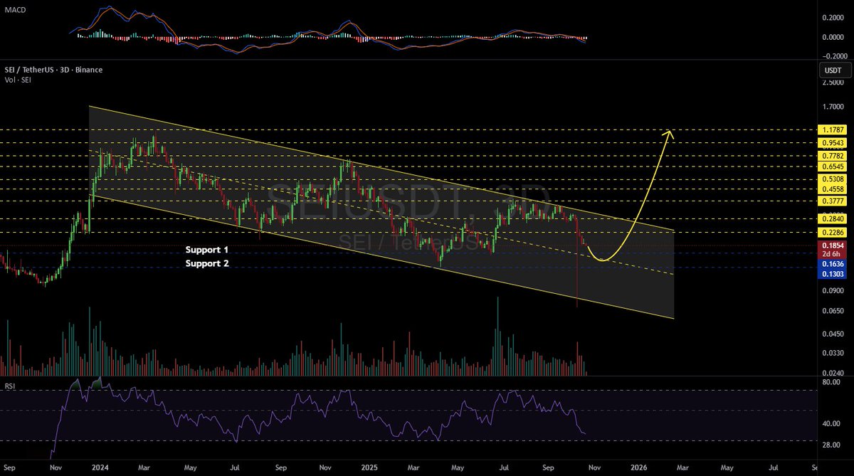Select the Support 2 text annotation
This screenshot has width=854, height=476.
coord(206,263)
